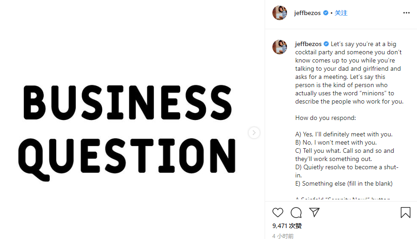Open comments via the speech bubble icon

296,213
